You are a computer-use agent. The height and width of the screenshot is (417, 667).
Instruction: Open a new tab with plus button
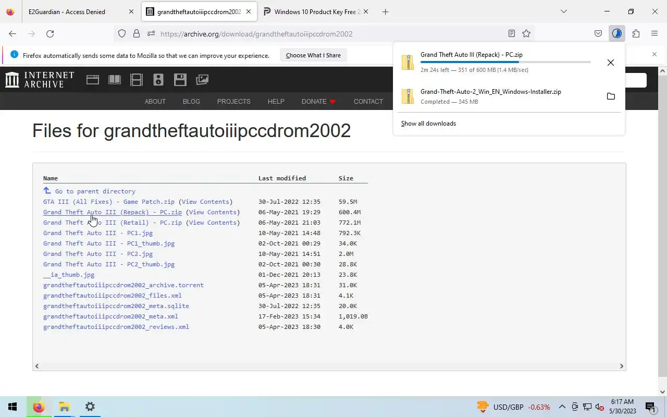(x=385, y=11)
